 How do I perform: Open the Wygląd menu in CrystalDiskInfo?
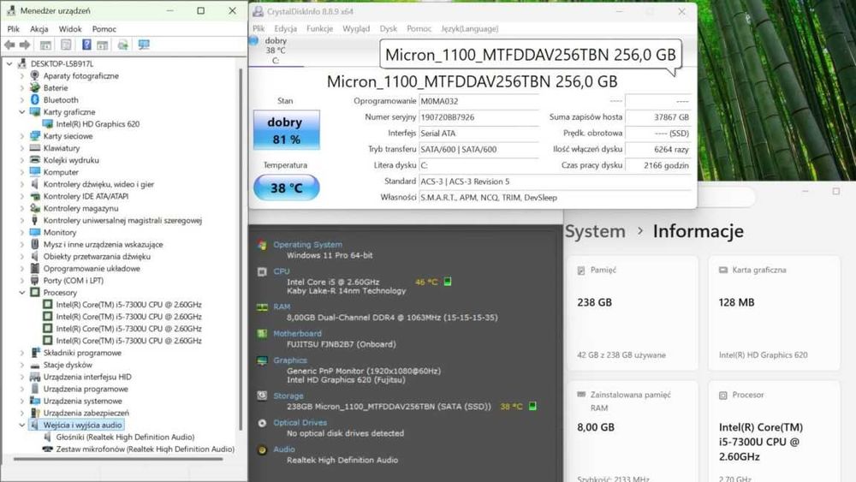coord(356,28)
